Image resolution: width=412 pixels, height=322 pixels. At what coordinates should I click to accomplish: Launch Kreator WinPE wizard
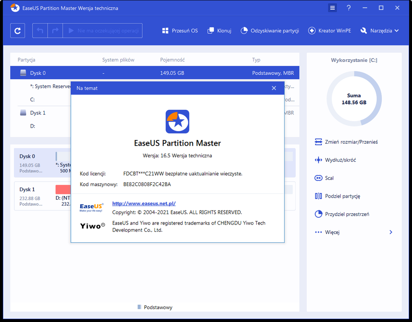click(330, 31)
